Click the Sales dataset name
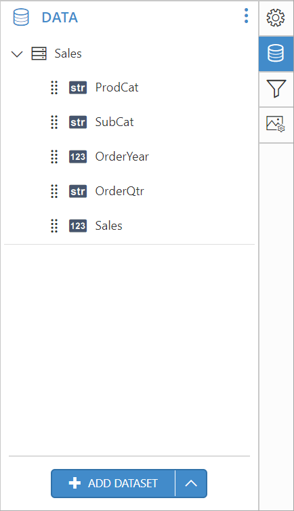This screenshot has height=511, width=294. point(68,54)
